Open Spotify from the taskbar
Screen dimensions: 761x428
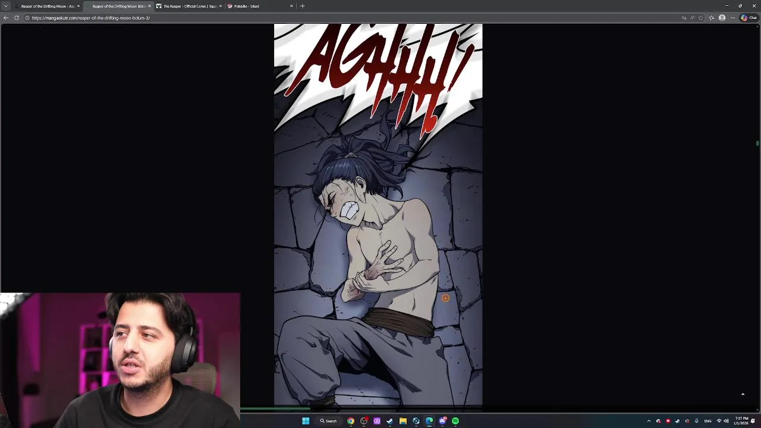point(455,421)
